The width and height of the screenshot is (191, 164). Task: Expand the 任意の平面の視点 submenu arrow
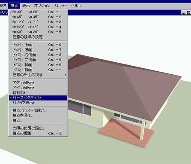65,75
